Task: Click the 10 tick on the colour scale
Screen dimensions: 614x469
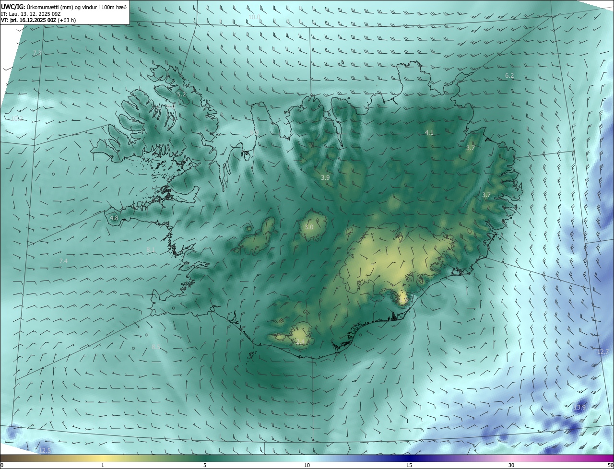Action: [x=307, y=465]
